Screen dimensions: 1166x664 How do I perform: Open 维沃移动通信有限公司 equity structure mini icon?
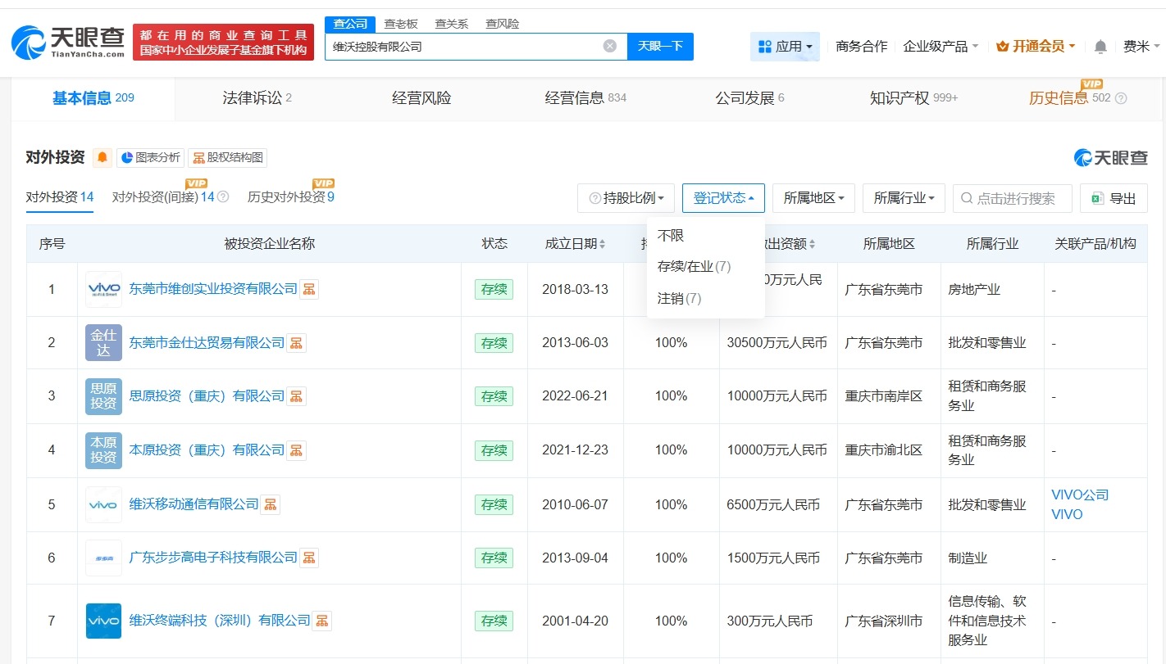point(271,504)
